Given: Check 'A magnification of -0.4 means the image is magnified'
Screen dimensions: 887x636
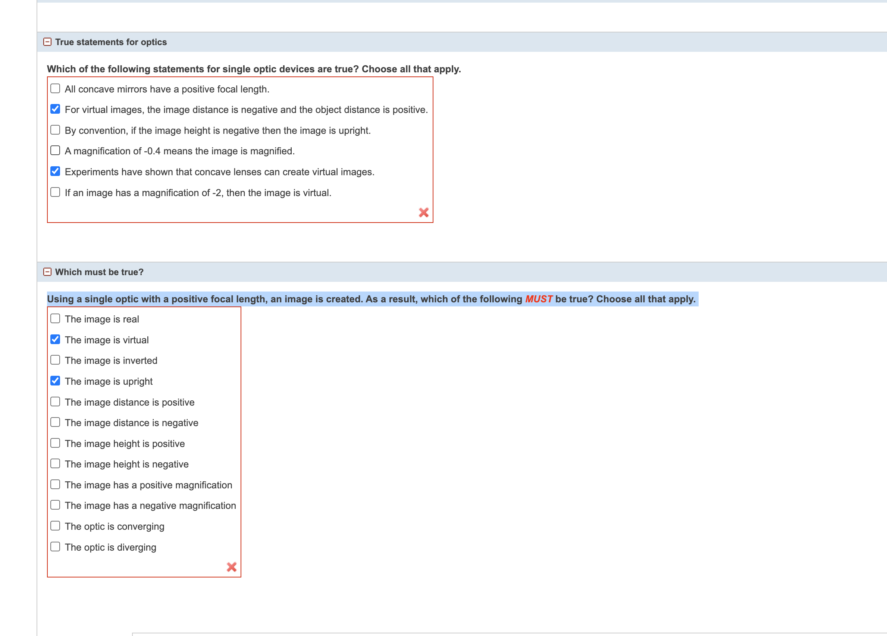Looking at the screenshot, I should tap(55, 151).
